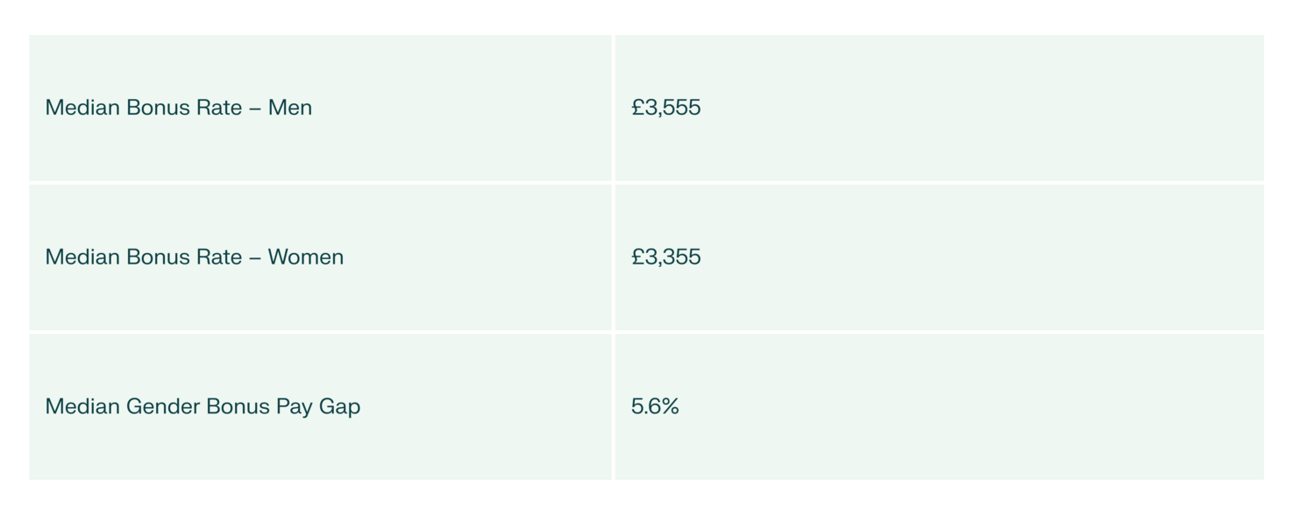The width and height of the screenshot is (1315, 514).
Task: Click the "Median Bonus Rate – Women" label
Action: tap(194, 257)
